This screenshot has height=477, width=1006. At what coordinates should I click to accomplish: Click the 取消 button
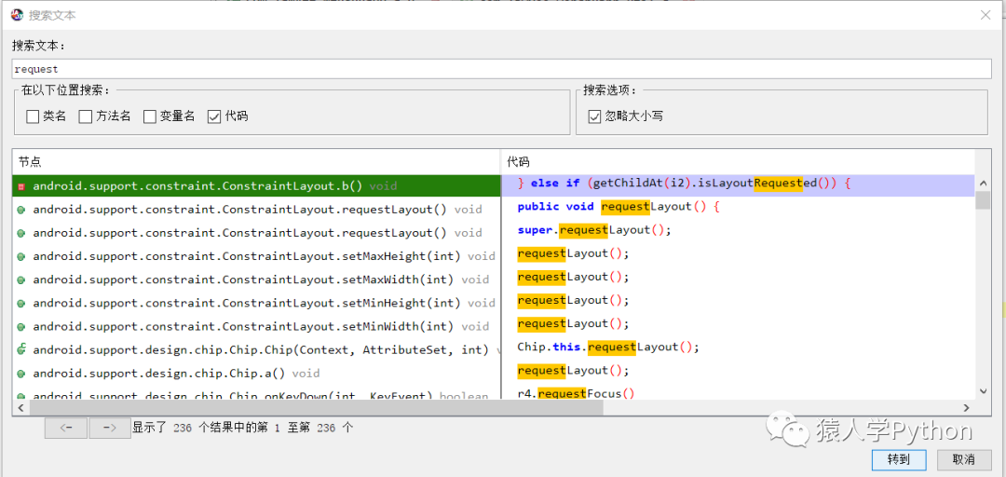pos(964,459)
